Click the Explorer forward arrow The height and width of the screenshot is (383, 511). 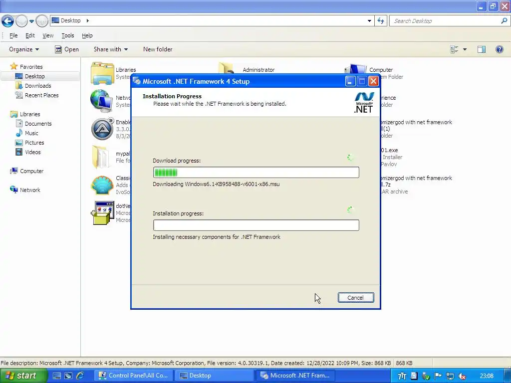pyautogui.click(x=21, y=21)
